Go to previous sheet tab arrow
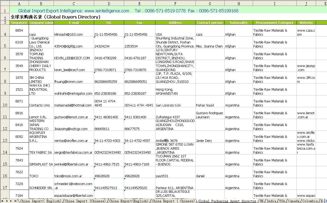The width and height of the screenshot is (327, 203). tap(7, 201)
